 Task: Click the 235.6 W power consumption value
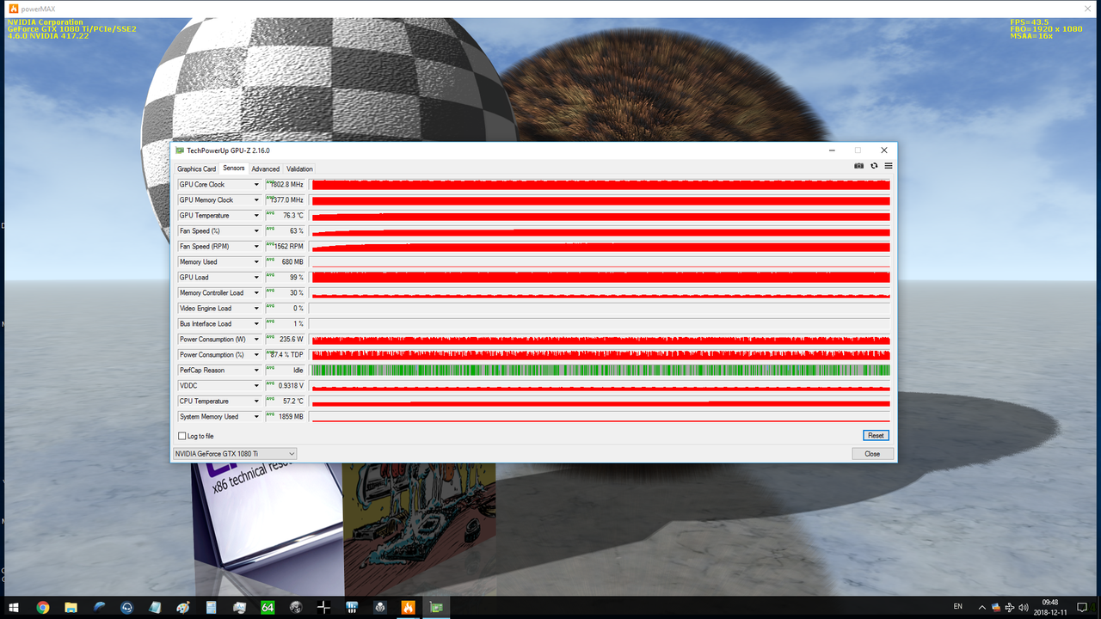click(286, 340)
